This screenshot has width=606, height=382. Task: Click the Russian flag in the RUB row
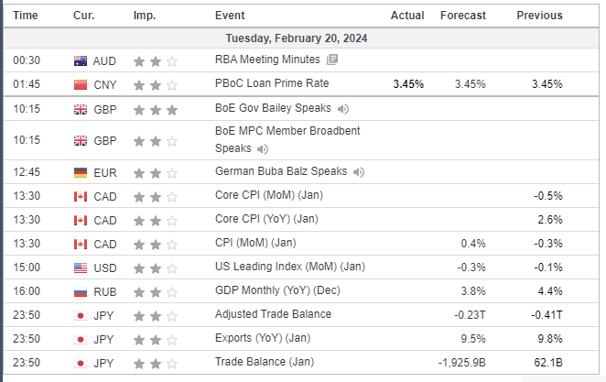coord(81,291)
